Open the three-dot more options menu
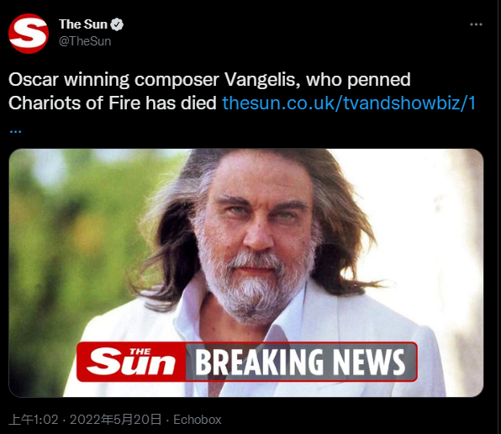This screenshot has height=434, width=501. pos(476,24)
